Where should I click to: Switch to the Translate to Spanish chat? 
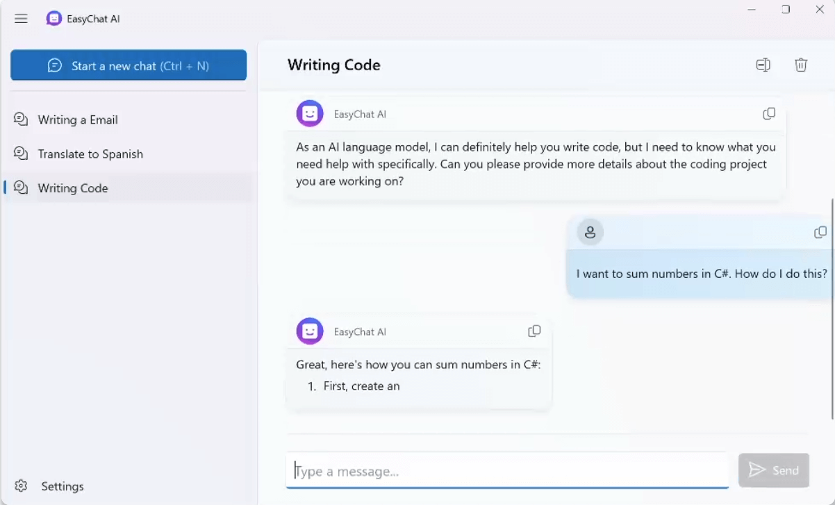tap(90, 154)
